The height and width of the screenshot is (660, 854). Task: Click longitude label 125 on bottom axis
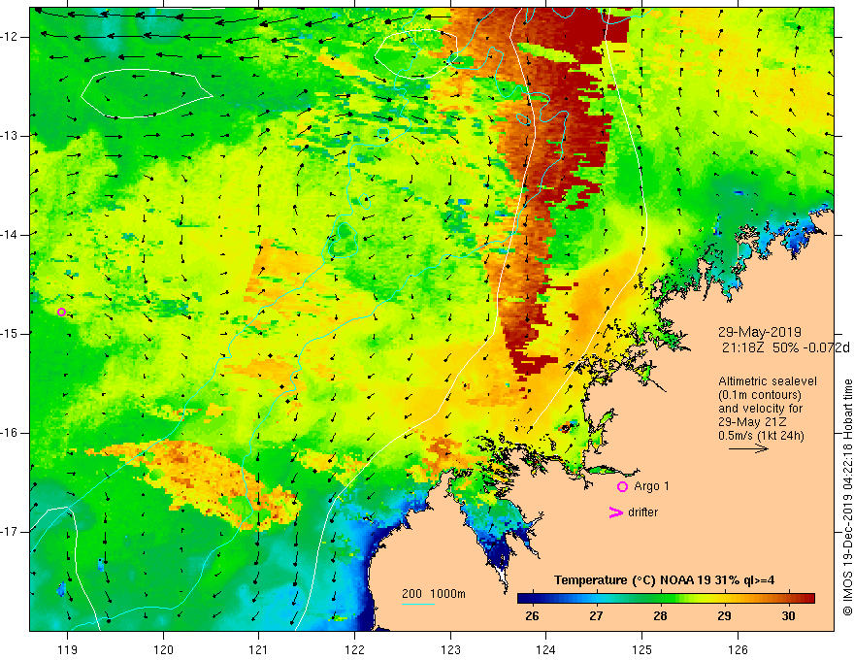(641, 649)
